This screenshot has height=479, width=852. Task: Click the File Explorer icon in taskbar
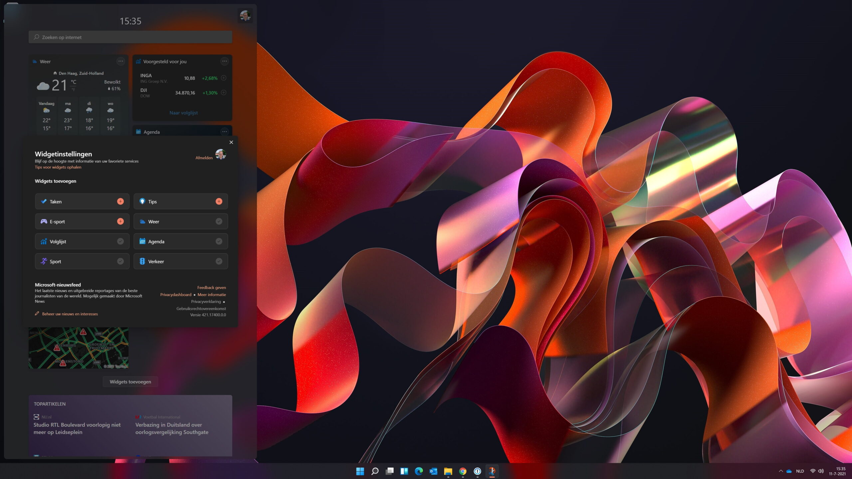448,471
